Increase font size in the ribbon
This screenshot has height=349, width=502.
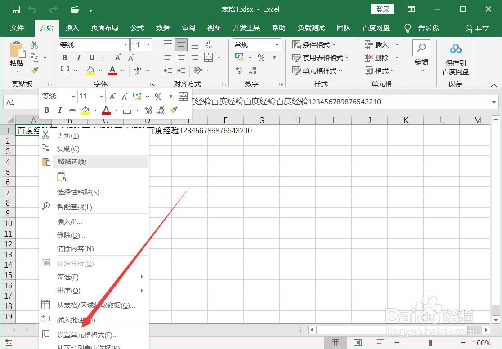pyautogui.click(x=118, y=57)
